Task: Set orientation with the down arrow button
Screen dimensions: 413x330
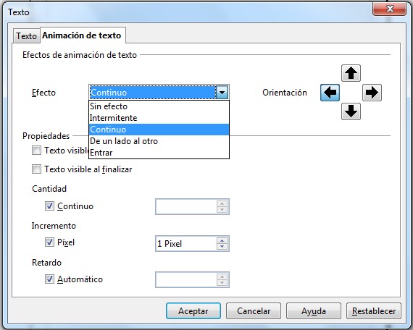Action: click(351, 111)
